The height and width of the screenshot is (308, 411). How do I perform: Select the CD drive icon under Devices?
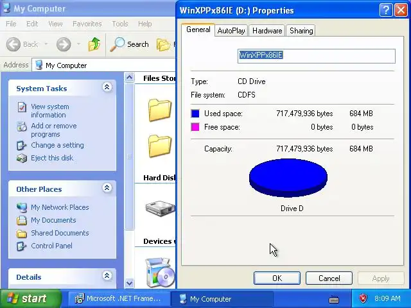[160, 272]
